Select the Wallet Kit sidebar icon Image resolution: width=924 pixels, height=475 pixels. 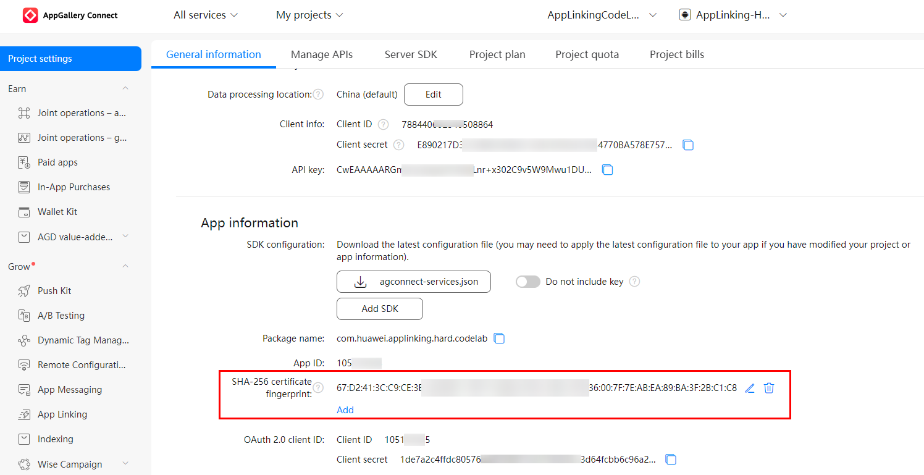(x=24, y=212)
